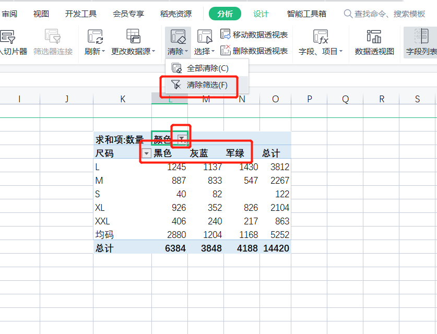Select the 分析 tab
The image size is (437, 334).
coord(225,14)
